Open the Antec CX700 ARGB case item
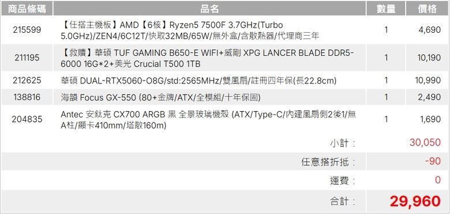Screen dimensions: 450x214 click(208, 120)
